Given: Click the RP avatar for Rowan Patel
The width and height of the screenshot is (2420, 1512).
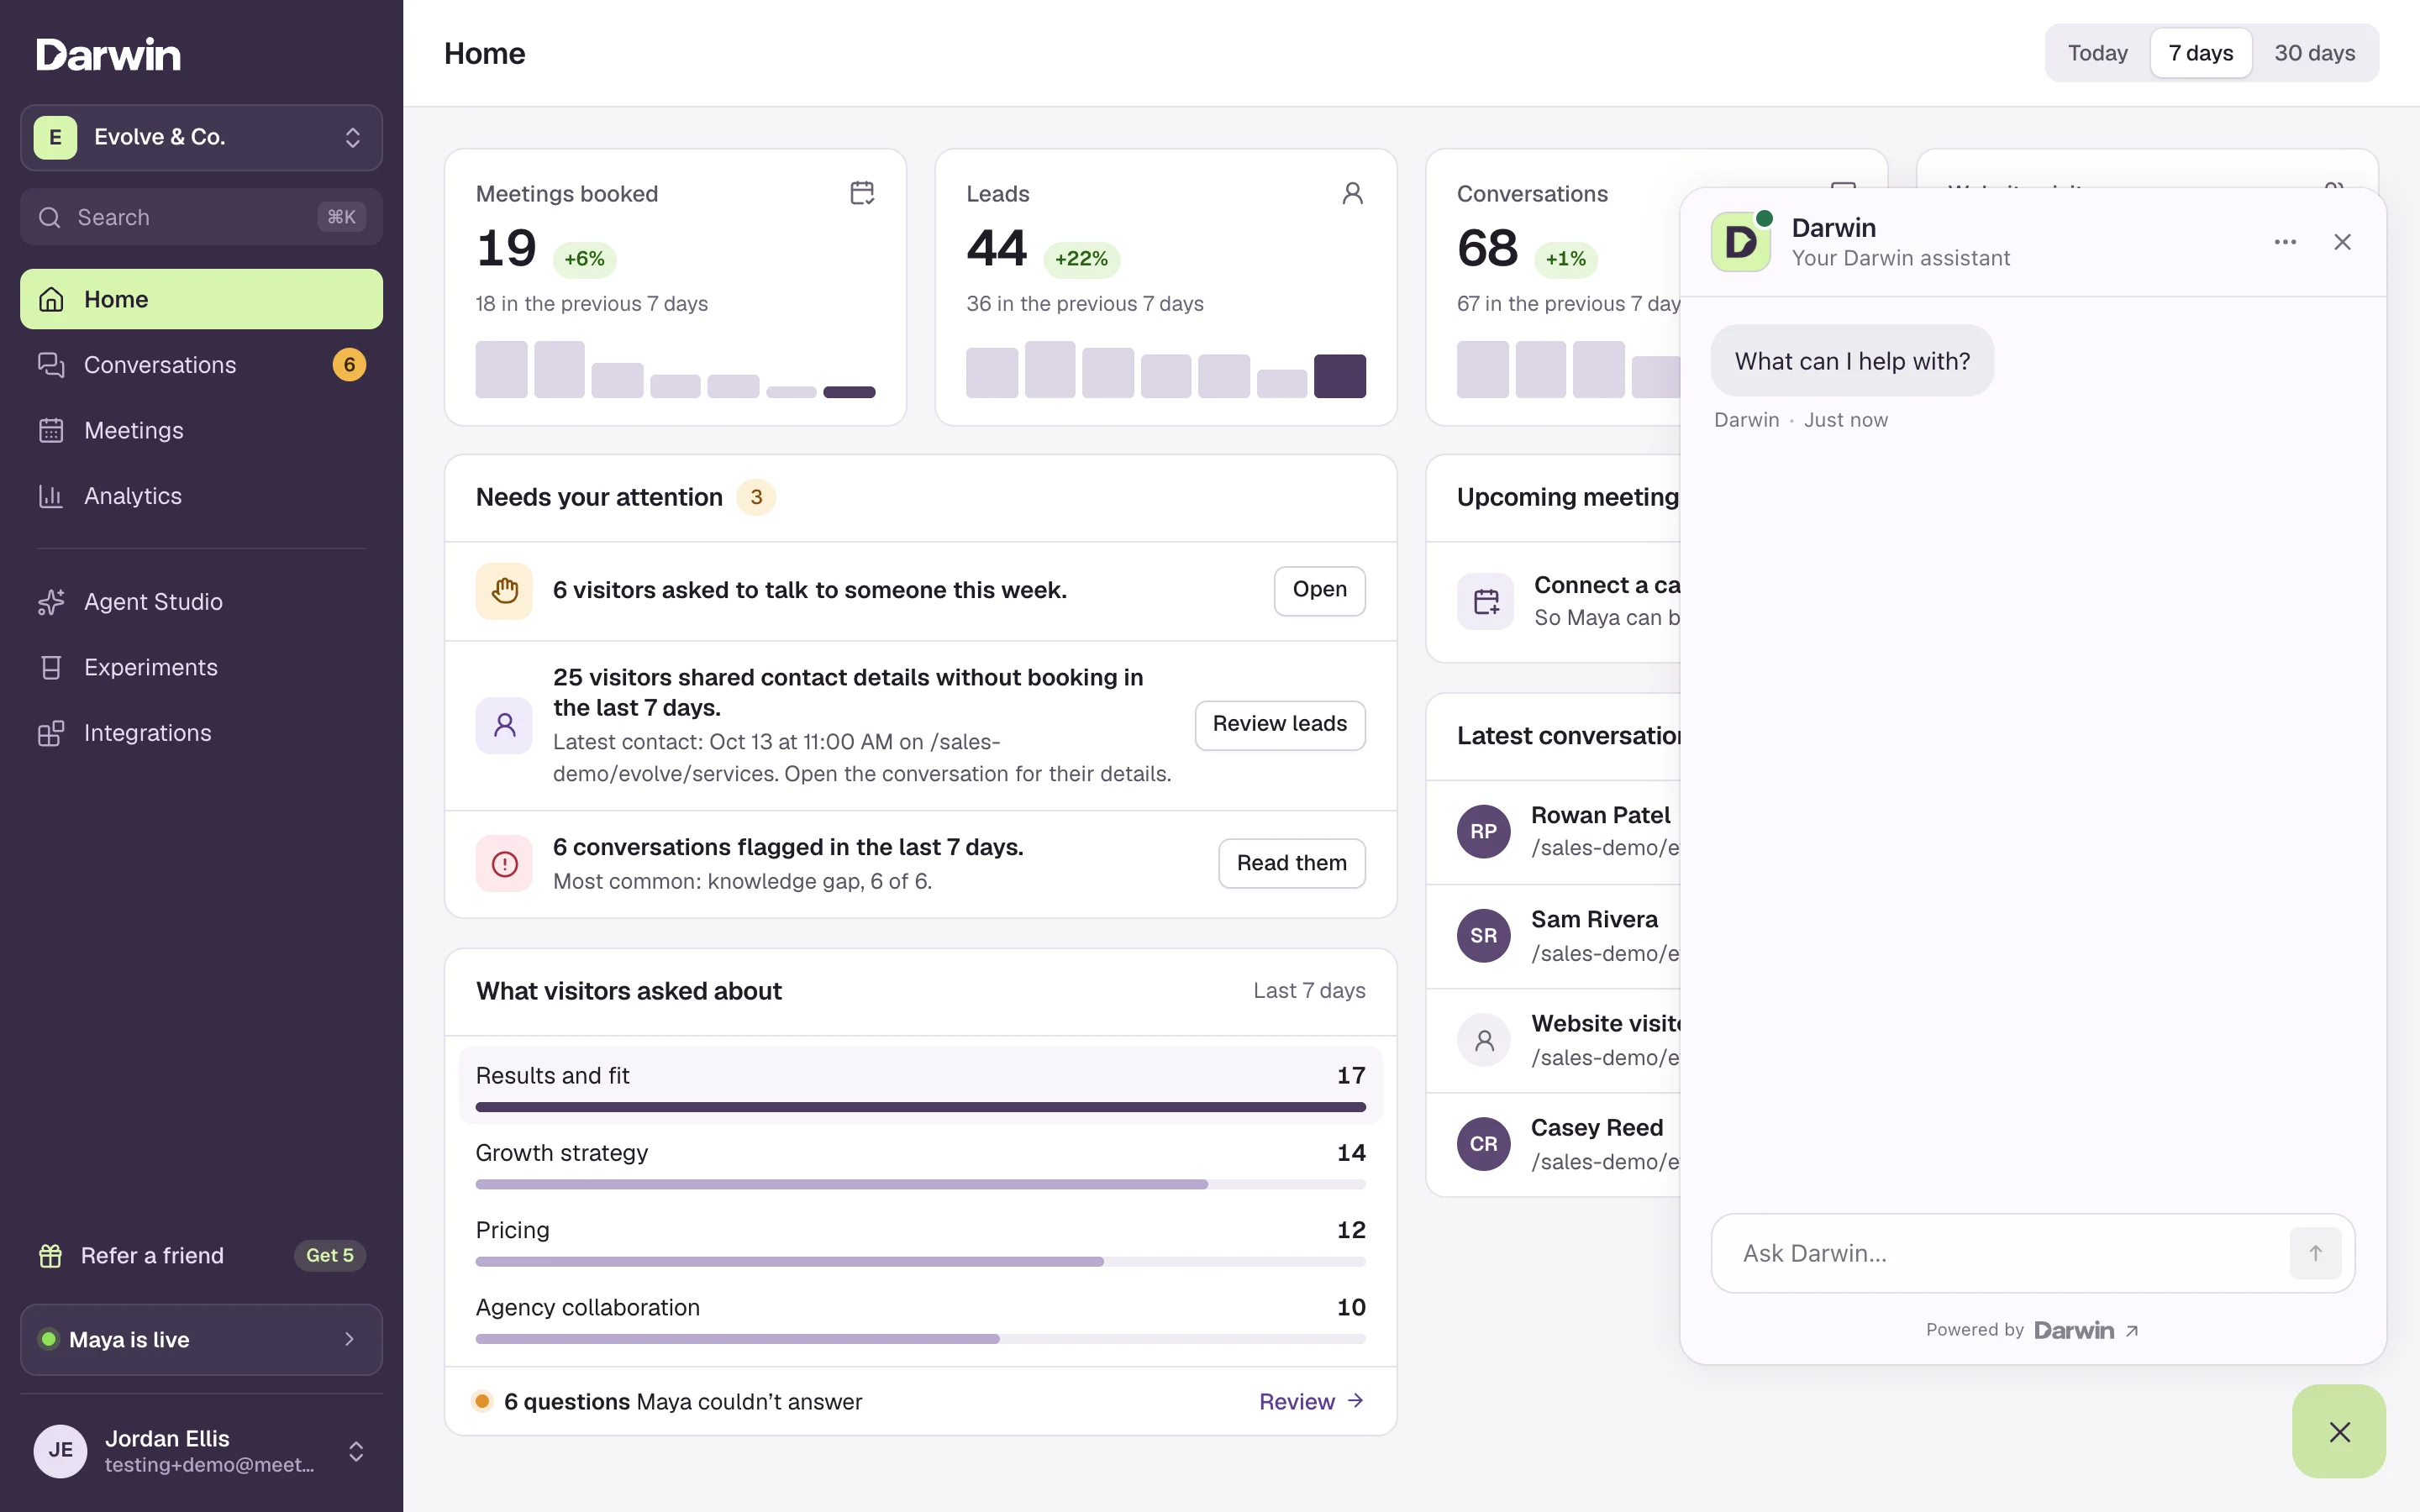Looking at the screenshot, I should click(1483, 832).
